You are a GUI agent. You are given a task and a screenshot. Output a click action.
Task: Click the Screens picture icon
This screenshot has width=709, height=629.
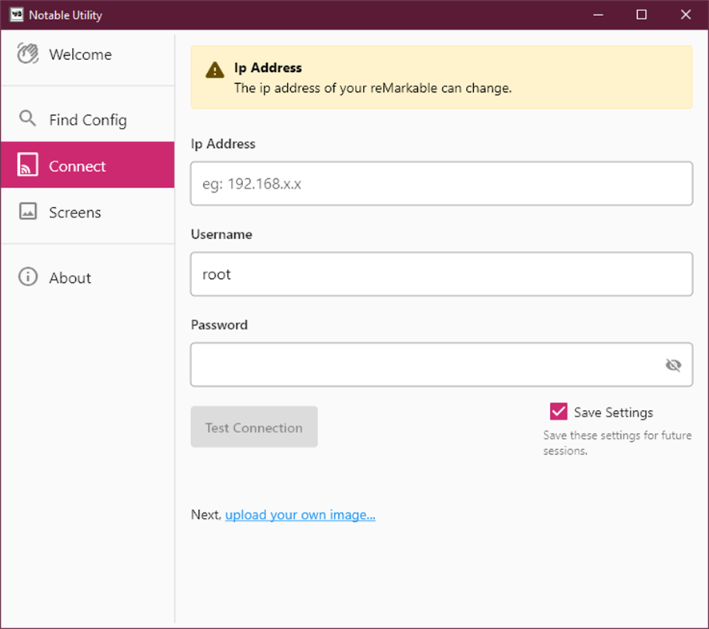(26, 212)
